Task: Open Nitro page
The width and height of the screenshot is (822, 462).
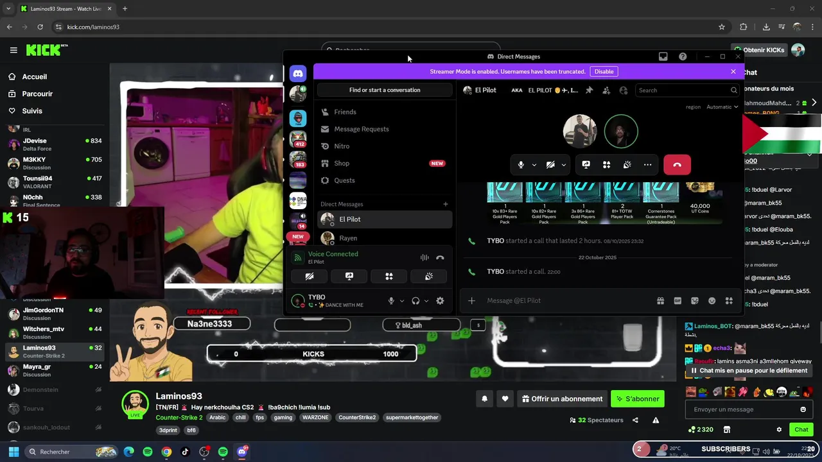Action: (385, 146)
